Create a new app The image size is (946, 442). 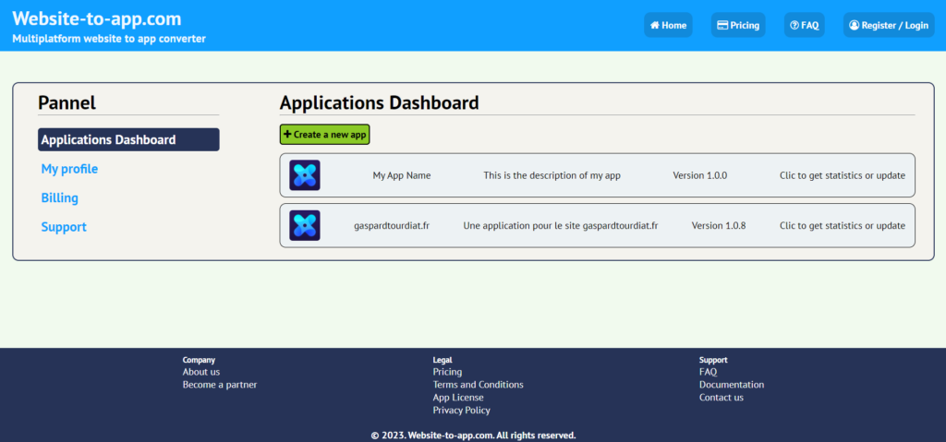coord(324,135)
